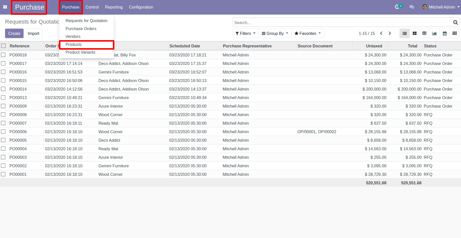Check the box for PO00015
461x238 pixels.
(x=3, y=81)
